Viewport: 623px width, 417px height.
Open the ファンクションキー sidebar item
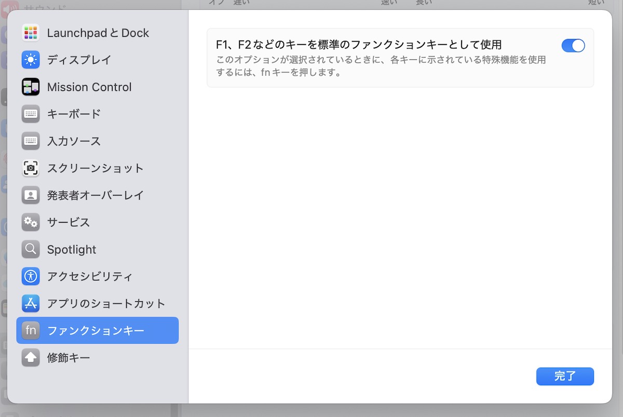(96, 330)
